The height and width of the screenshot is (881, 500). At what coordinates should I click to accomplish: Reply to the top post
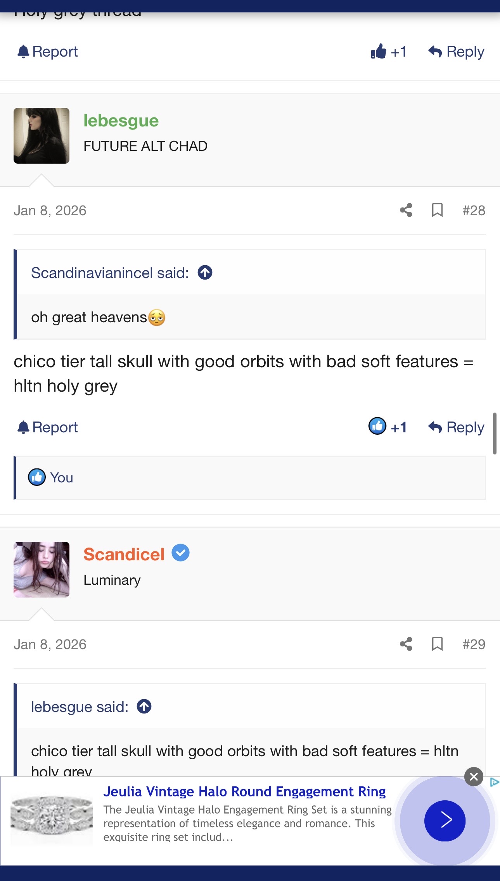[x=456, y=52]
